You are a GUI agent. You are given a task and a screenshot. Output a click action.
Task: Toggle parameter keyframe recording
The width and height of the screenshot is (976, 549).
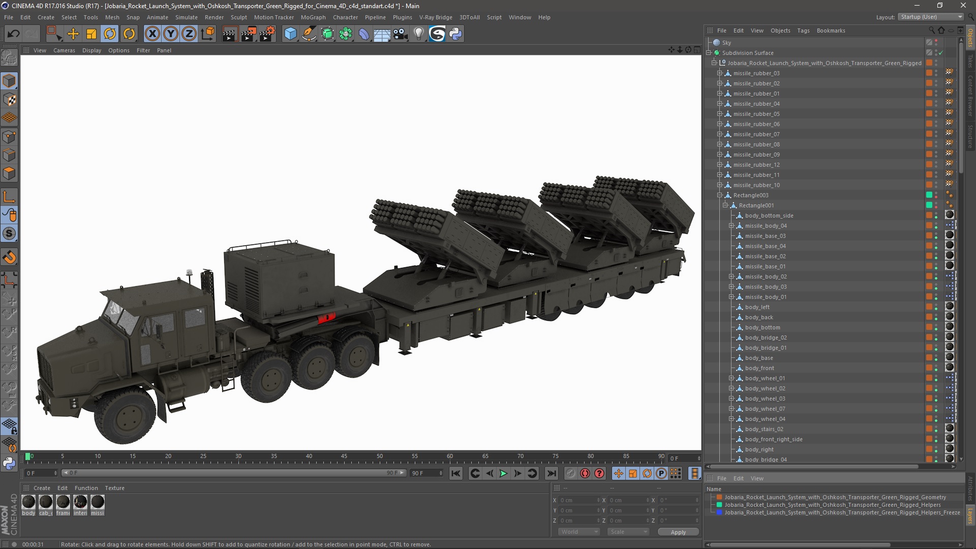click(661, 473)
